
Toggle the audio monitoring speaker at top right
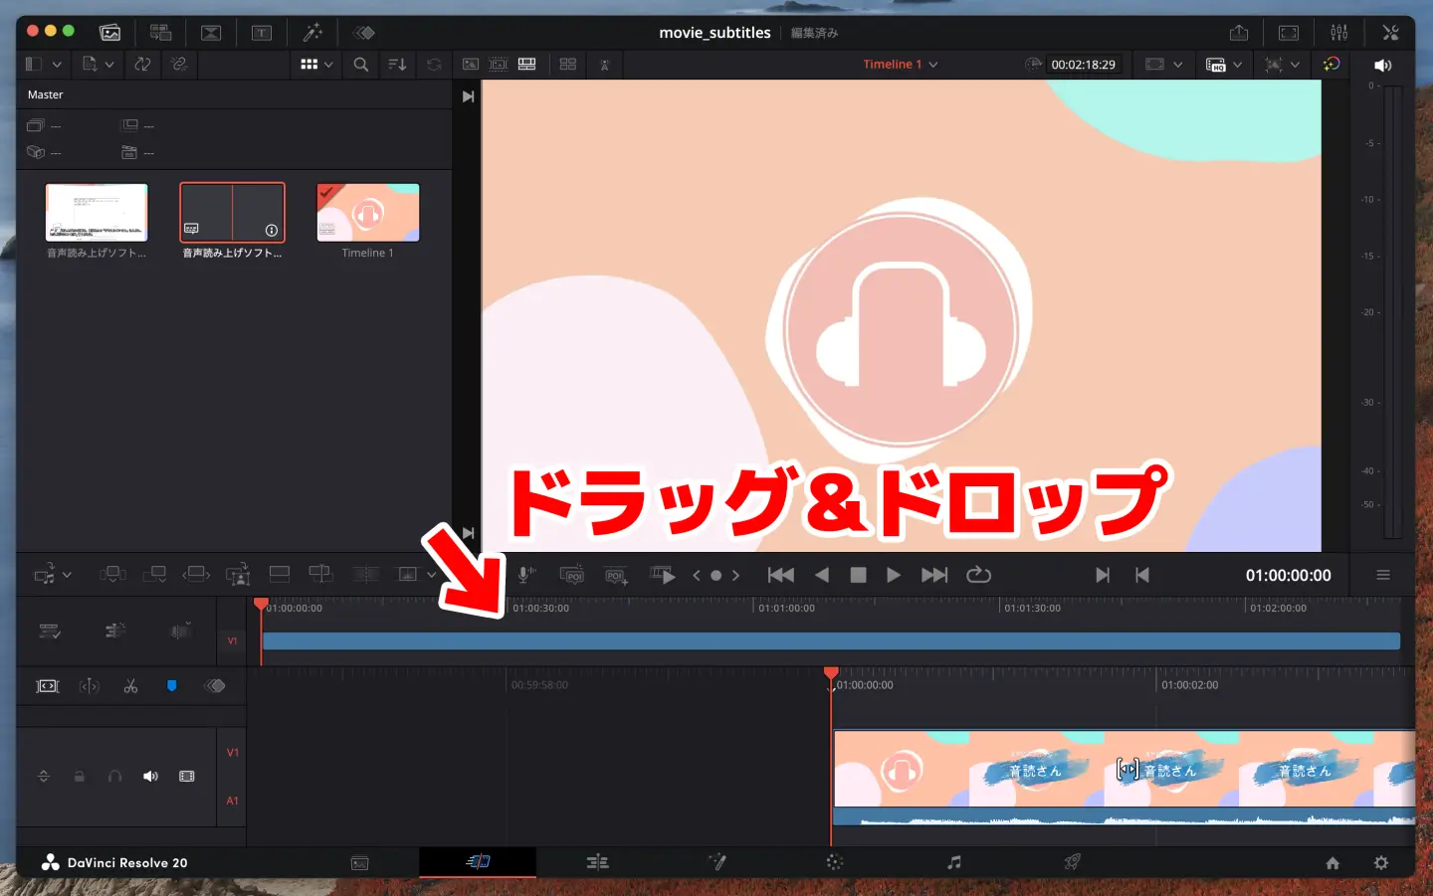[1382, 64]
